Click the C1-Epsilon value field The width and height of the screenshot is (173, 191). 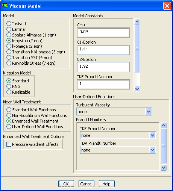coord(103,50)
